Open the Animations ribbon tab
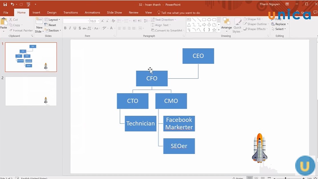Screen dimensions: 318x179 tap(92, 13)
